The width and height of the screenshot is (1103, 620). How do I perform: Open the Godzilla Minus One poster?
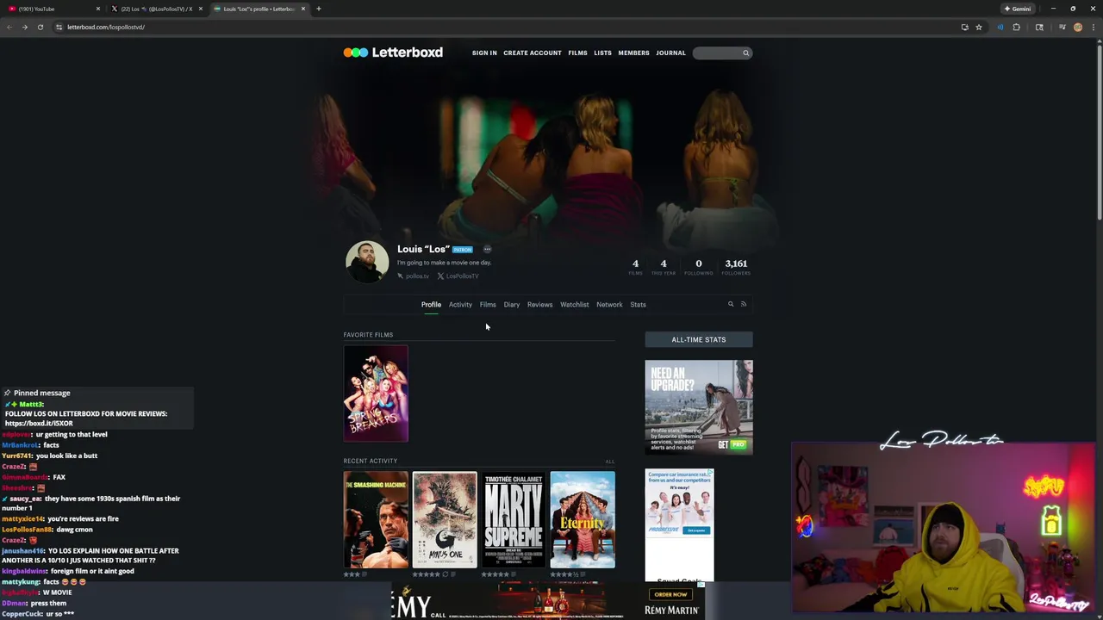pos(445,519)
